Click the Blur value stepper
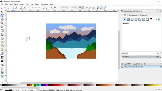This screenshot has height=91, width=162. coord(160,53)
